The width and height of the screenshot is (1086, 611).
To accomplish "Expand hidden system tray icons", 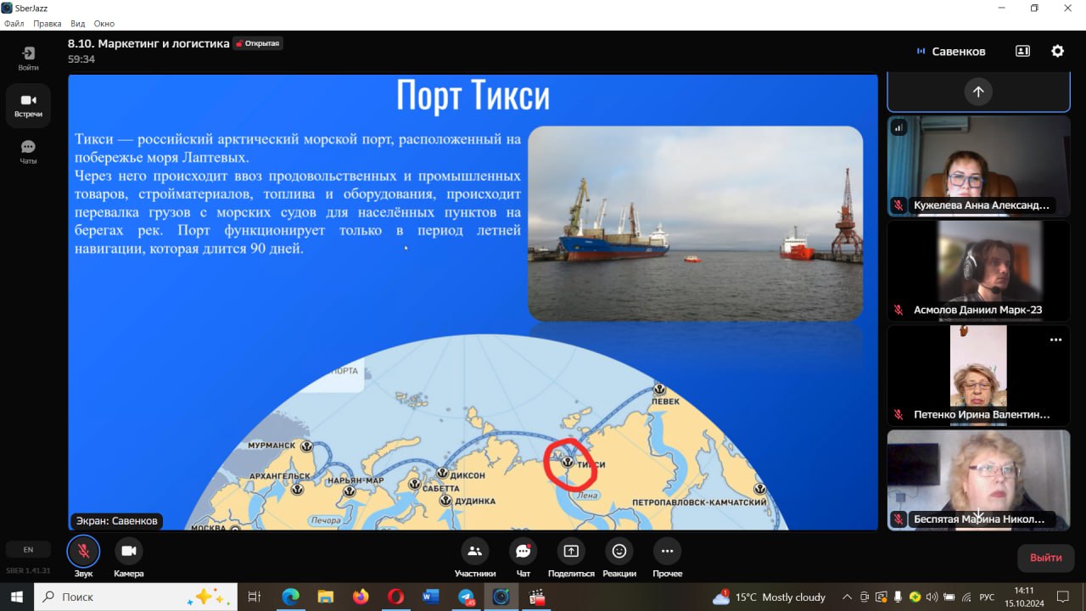I will (x=847, y=597).
